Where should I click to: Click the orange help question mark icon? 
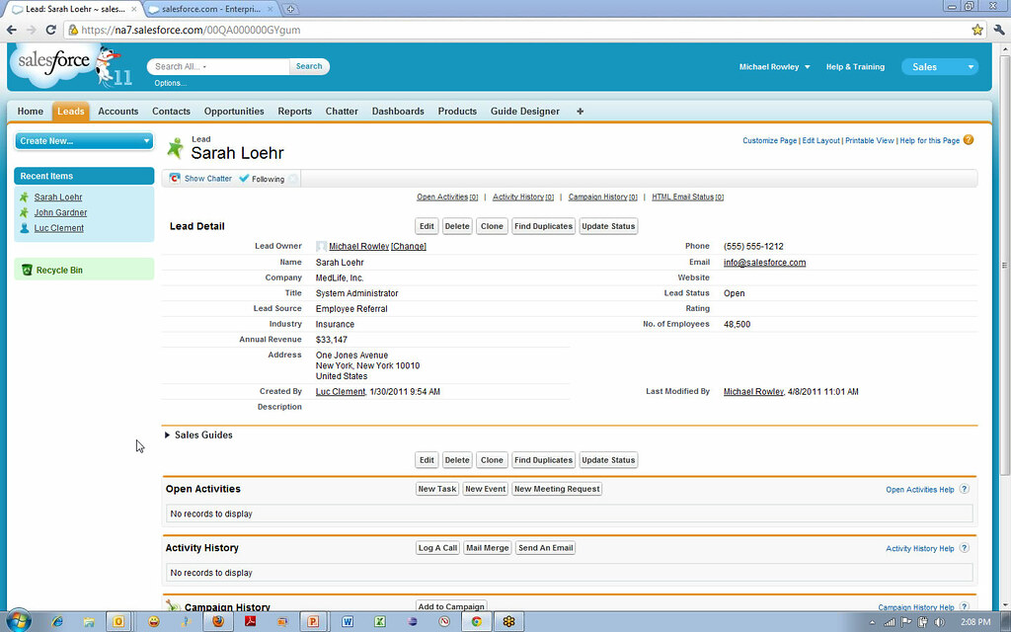point(969,140)
